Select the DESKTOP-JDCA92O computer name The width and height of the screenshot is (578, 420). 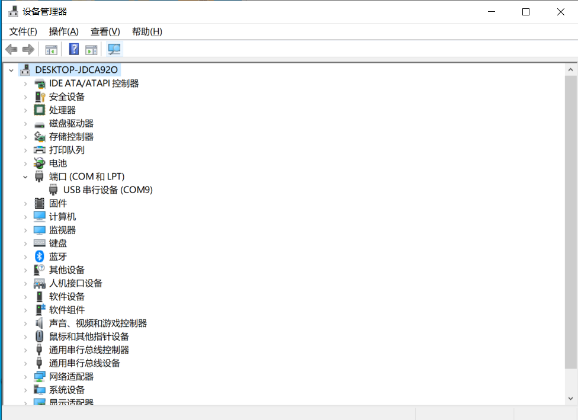(76, 70)
